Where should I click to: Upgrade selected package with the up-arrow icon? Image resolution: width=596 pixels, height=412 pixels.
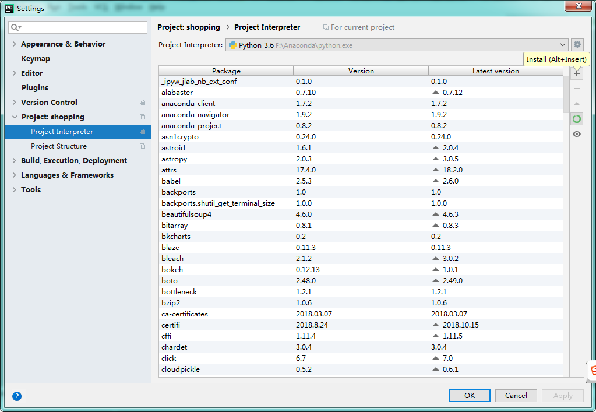coord(576,104)
